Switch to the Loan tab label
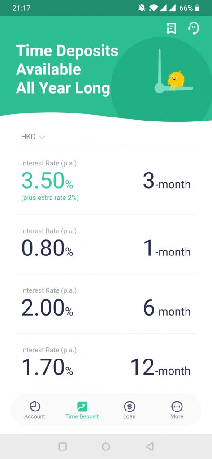This screenshot has width=212, height=459. coord(130,416)
